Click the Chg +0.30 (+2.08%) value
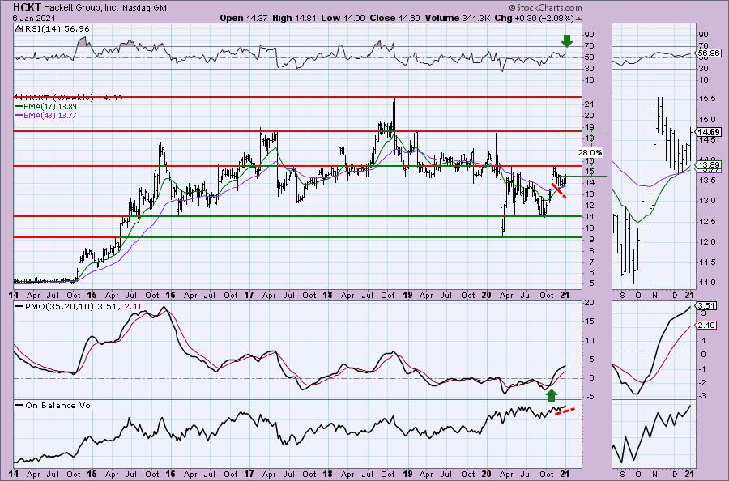729x481 pixels. (x=534, y=18)
